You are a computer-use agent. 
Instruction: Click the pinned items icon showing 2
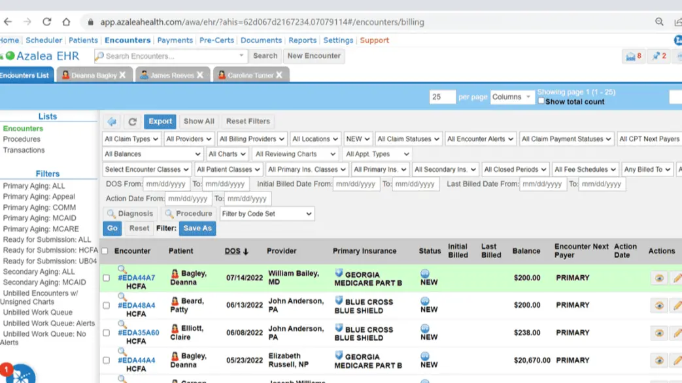tap(658, 56)
